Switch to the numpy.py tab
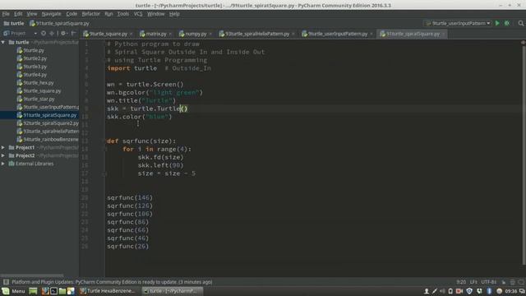Image resolution: width=526 pixels, height=296 pixels. (196, 34)
